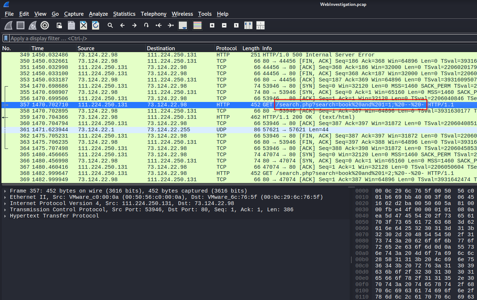Go to a specific packet using the curved arrow icon

[x=146, y=25]
